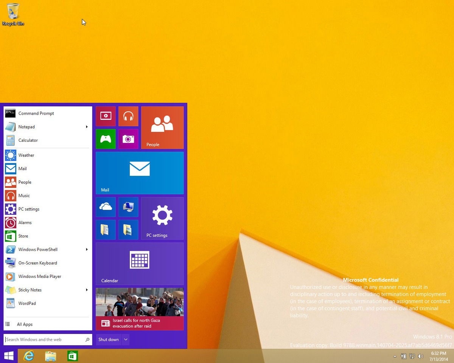454x363 pixels.
Task: Launch Internet Explorer from the taskbar
Action: tap(29, 356)
